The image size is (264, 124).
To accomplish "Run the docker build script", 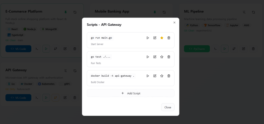I will click(148, 76).
